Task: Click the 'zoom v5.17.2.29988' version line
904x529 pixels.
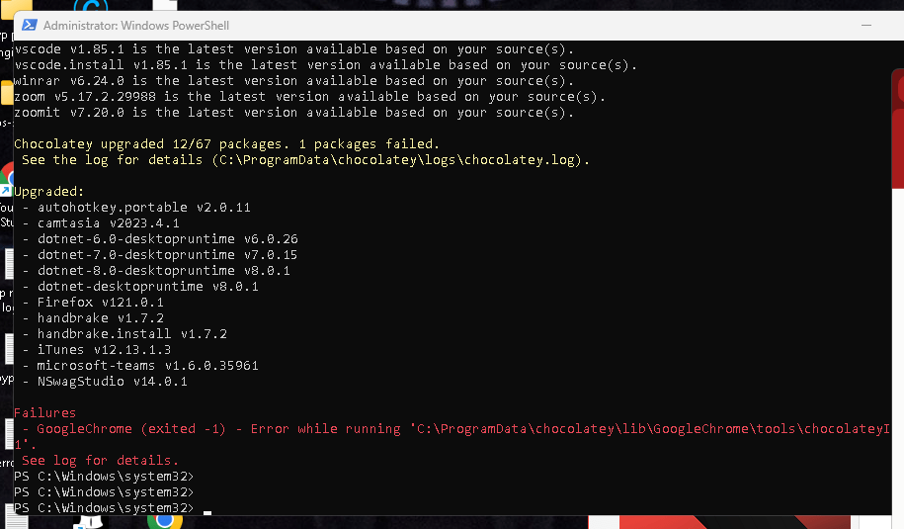Action: 309,97
